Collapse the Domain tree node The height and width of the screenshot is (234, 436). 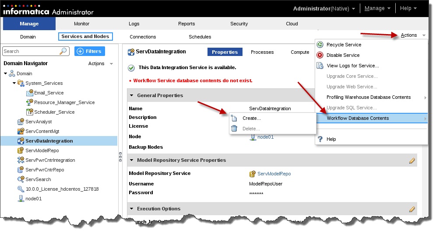[x=5, y=73]
